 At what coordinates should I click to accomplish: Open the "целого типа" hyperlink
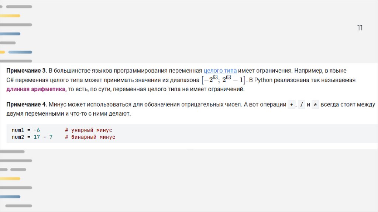220,70
